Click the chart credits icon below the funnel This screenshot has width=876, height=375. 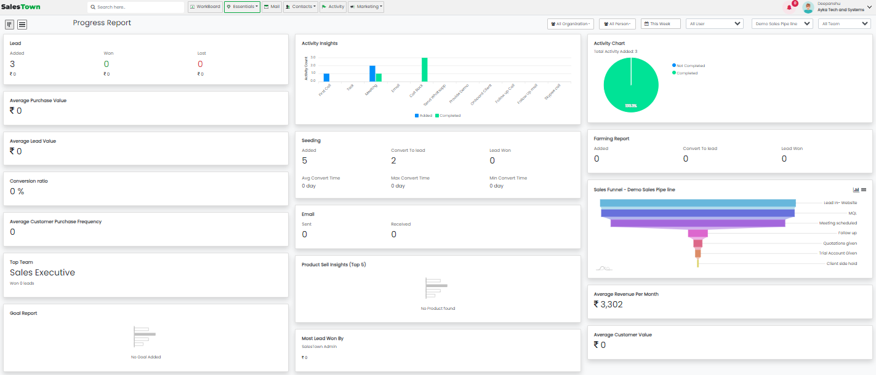(604, 268)
